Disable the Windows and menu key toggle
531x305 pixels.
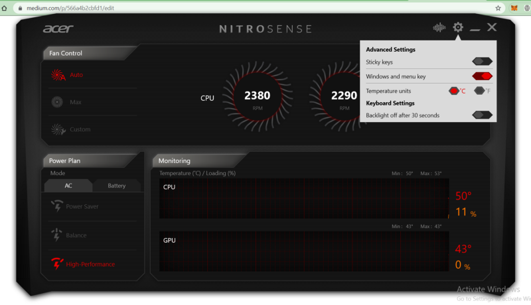(481, 76)
